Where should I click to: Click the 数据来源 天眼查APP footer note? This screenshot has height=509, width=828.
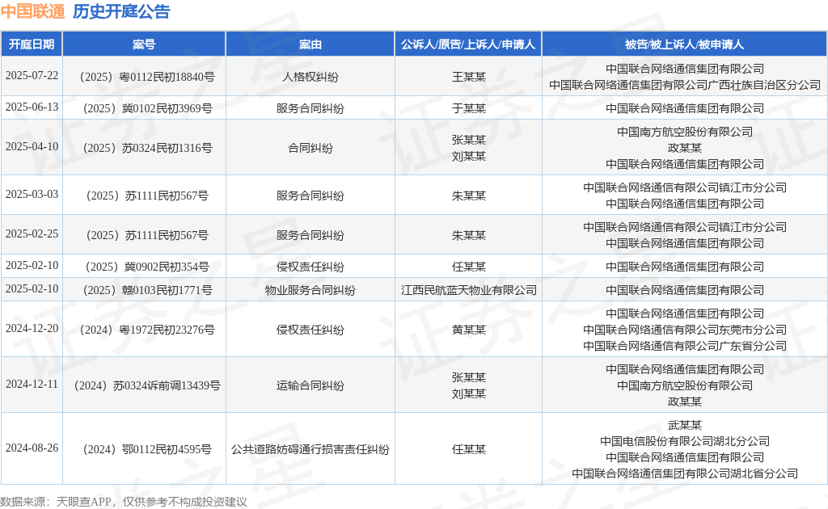click(x=124, y=502)
